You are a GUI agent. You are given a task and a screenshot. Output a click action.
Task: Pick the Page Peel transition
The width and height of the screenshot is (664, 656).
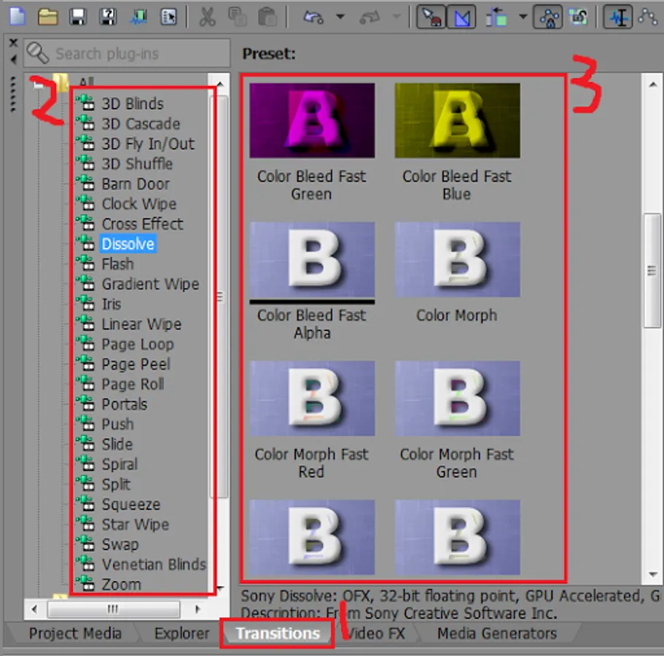(x=136, y=364)
